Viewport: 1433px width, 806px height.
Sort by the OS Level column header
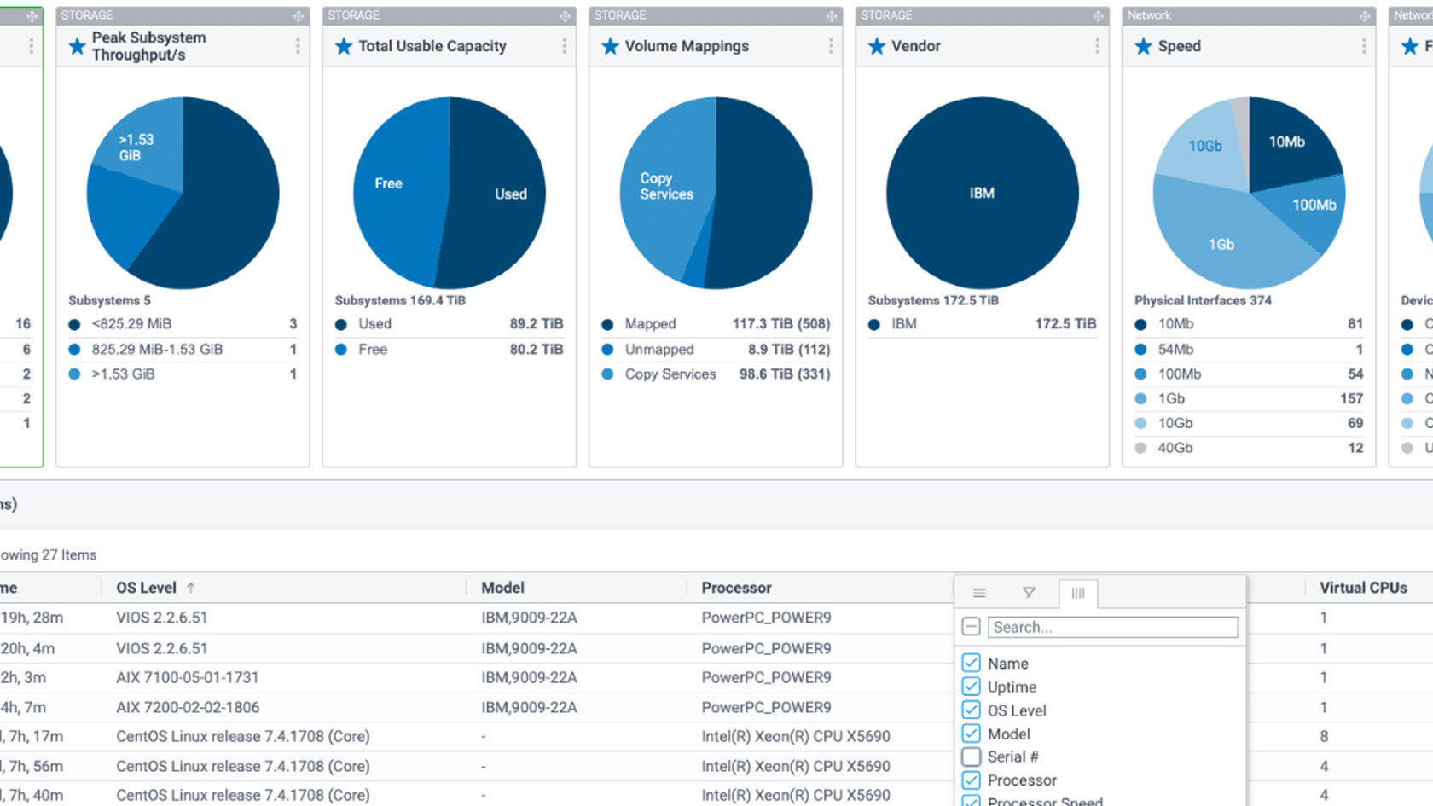147,588
